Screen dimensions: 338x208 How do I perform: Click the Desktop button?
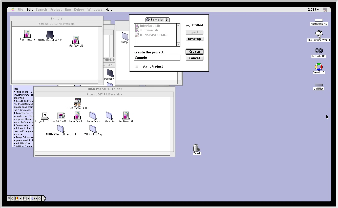pyautogui.click(x=195, y=39)
